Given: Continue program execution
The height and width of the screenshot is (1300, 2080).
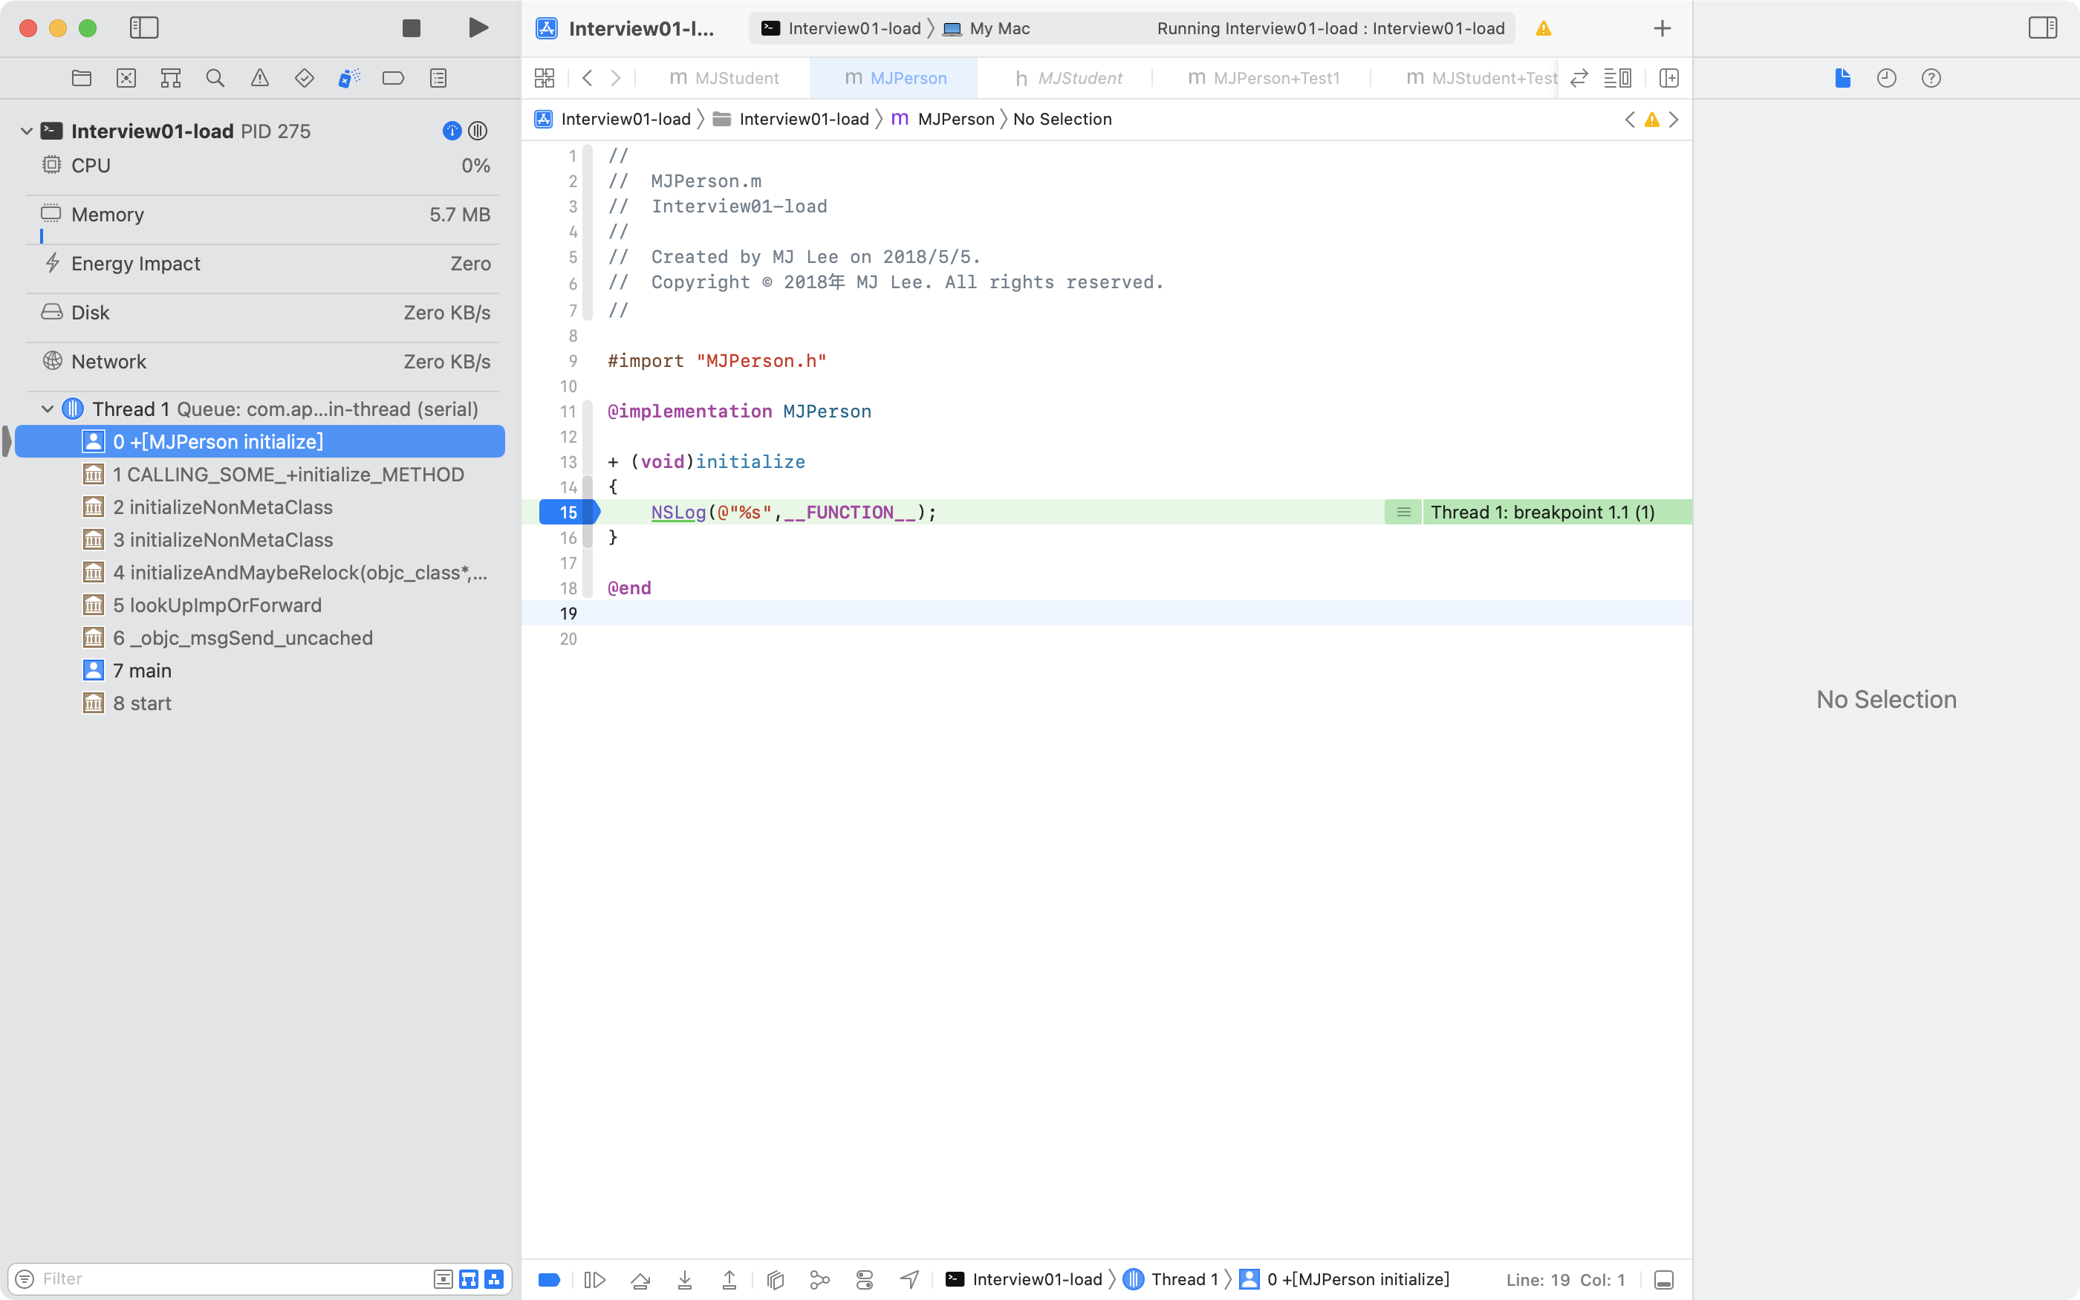Looking at the screenshot, I should click(x=595, y=1279).
